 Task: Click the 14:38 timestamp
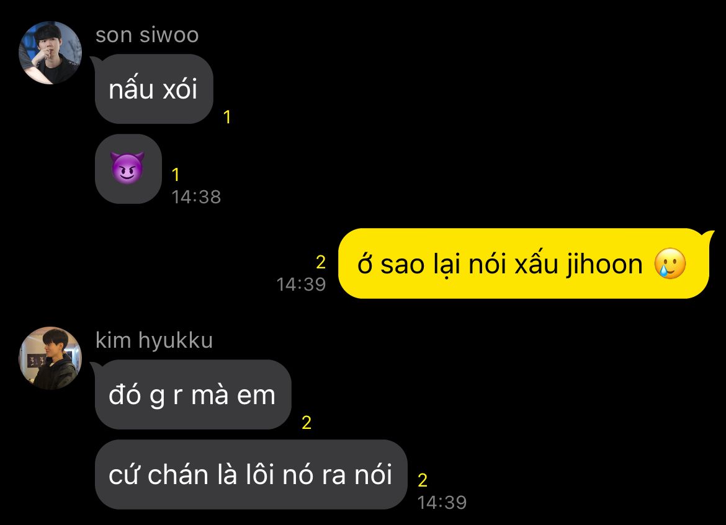pos(196,197)
